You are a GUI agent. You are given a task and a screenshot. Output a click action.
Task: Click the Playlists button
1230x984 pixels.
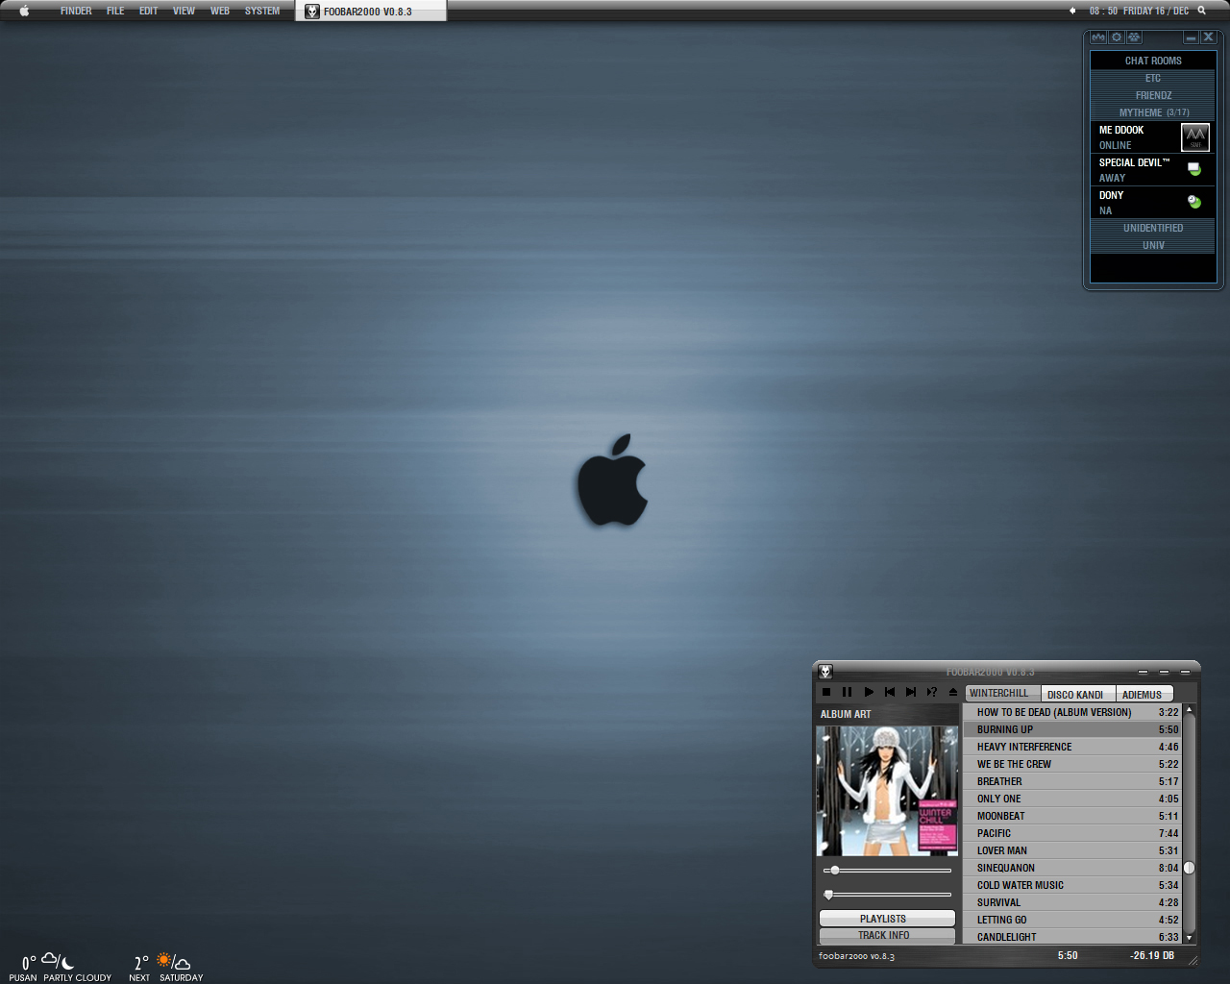[887, 919]
